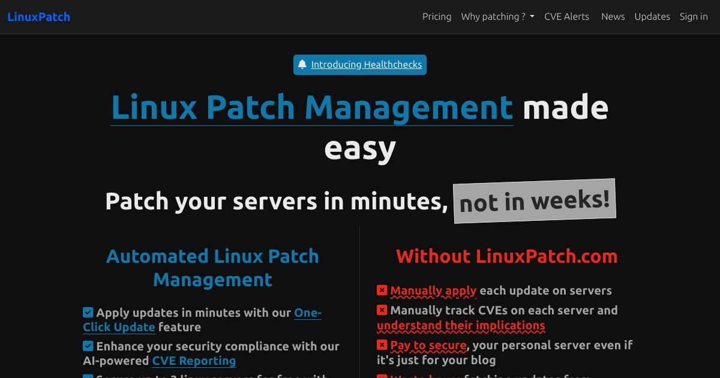Go to the Pricing page
This screenshot has height=378, width=720.
pos(437,17)
